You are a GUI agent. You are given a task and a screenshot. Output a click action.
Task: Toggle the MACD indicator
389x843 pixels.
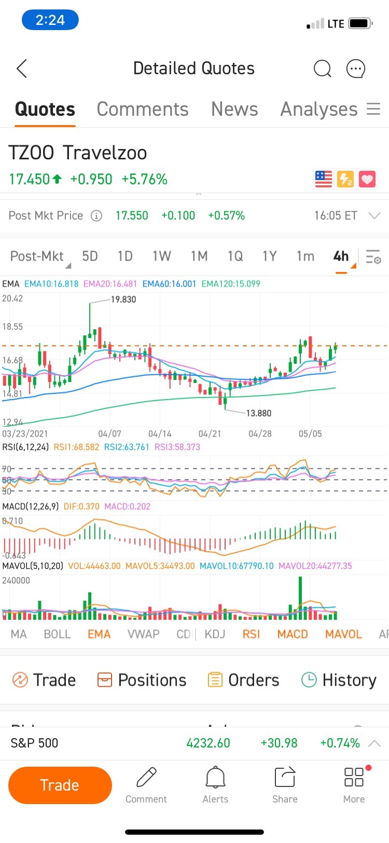(x=293, y=634)
